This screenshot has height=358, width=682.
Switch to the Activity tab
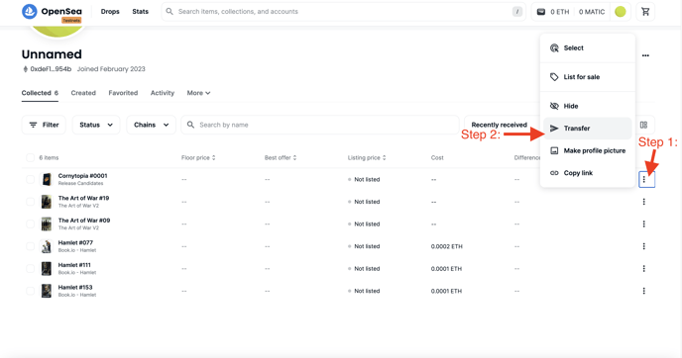point(163,93)
